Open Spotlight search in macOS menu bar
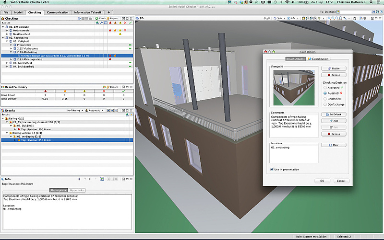 [x=371, y=2]
